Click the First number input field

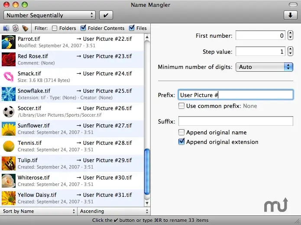[260, 36]
